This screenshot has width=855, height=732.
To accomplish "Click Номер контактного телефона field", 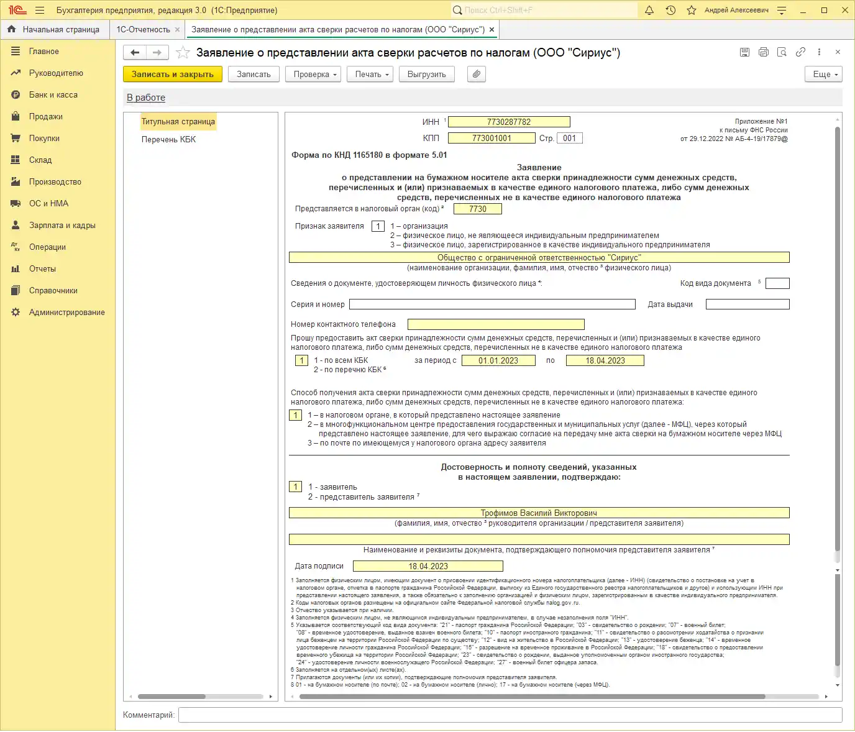I will tap(496, 324).
